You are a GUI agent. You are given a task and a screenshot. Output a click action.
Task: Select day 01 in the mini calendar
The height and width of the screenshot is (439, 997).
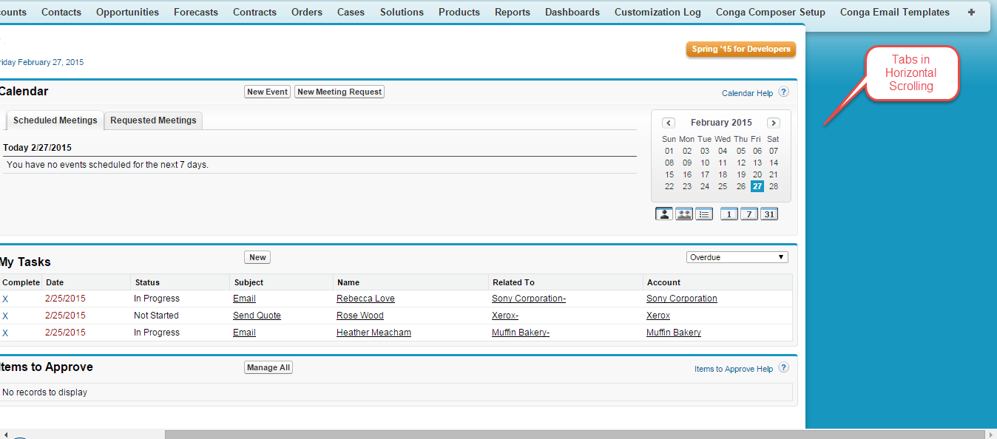[x=669, y=151]
